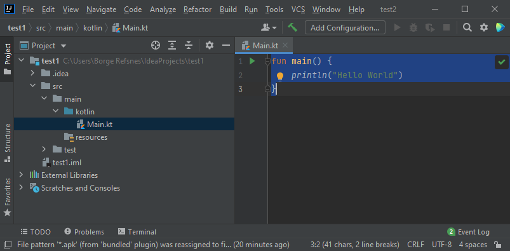Click the green run gutter arrow on line 1
This screenshot has width=510, height=251.
(252, 61)
